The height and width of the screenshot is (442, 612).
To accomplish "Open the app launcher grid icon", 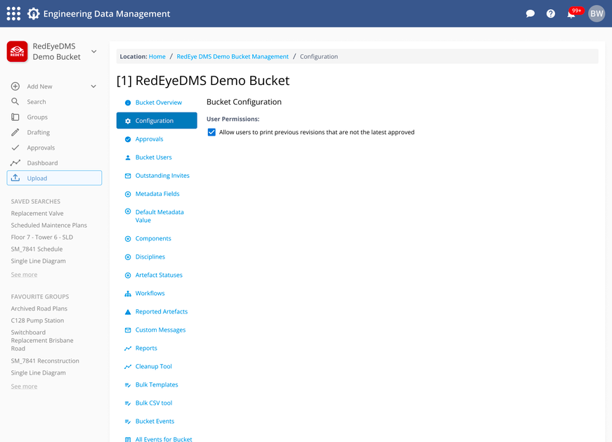I will (13, 13).
